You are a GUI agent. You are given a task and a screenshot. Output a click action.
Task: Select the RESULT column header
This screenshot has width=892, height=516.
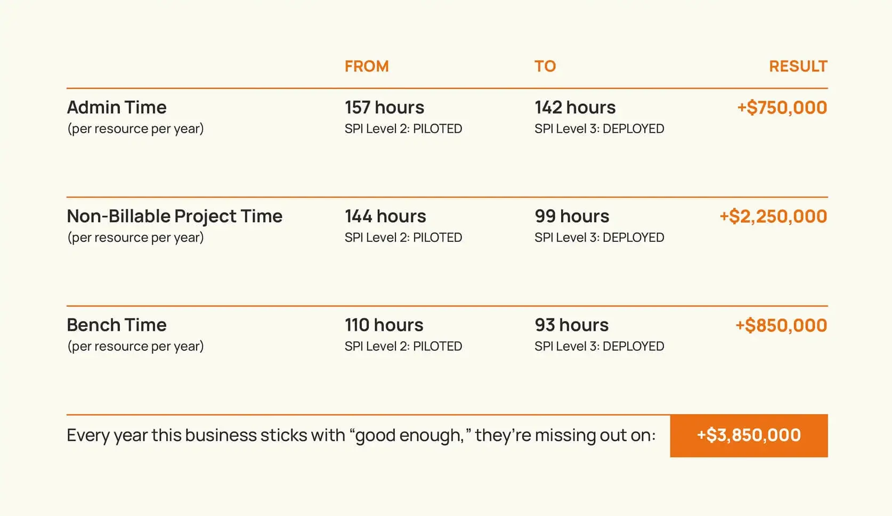[x=798, y=67]
